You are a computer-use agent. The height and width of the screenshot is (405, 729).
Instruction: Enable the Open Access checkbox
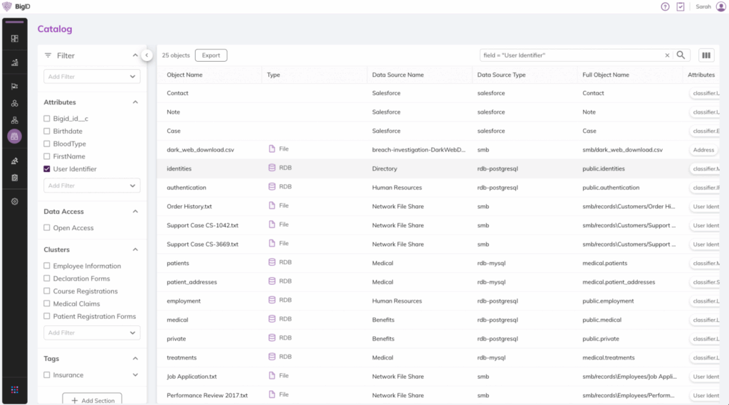[47, 228]
